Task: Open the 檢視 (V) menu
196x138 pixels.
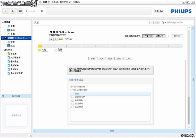Action: coord(46,2)
